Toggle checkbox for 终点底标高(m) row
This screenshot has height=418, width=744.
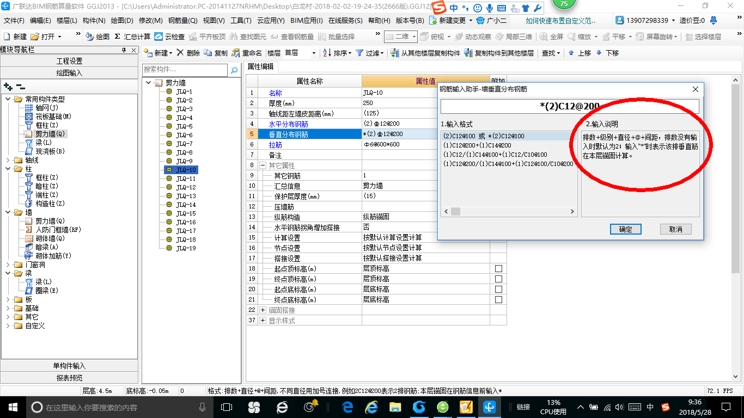498,299
